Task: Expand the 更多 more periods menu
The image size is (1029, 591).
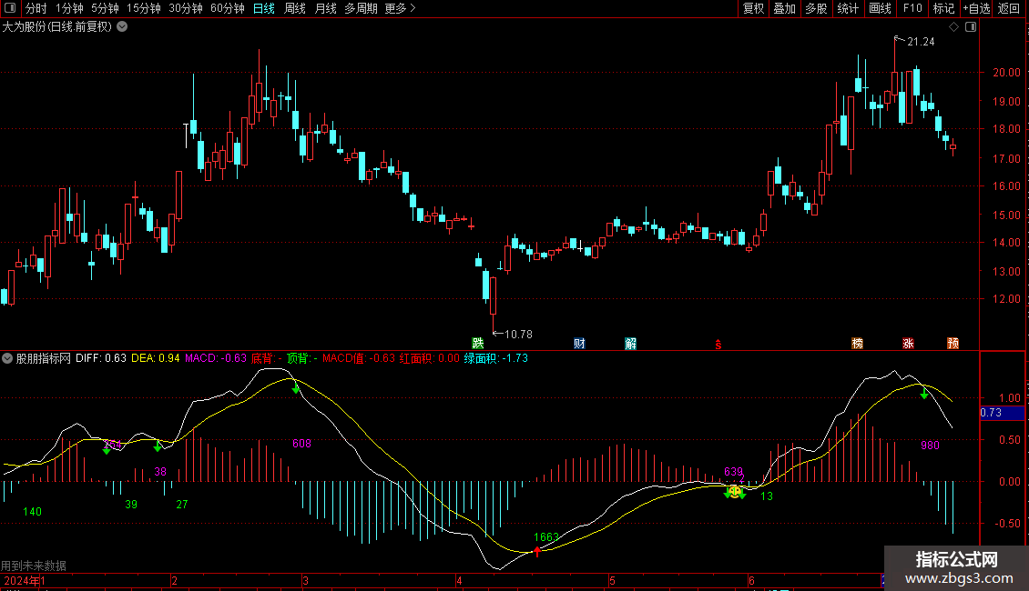Action: [x=401, y=8]
